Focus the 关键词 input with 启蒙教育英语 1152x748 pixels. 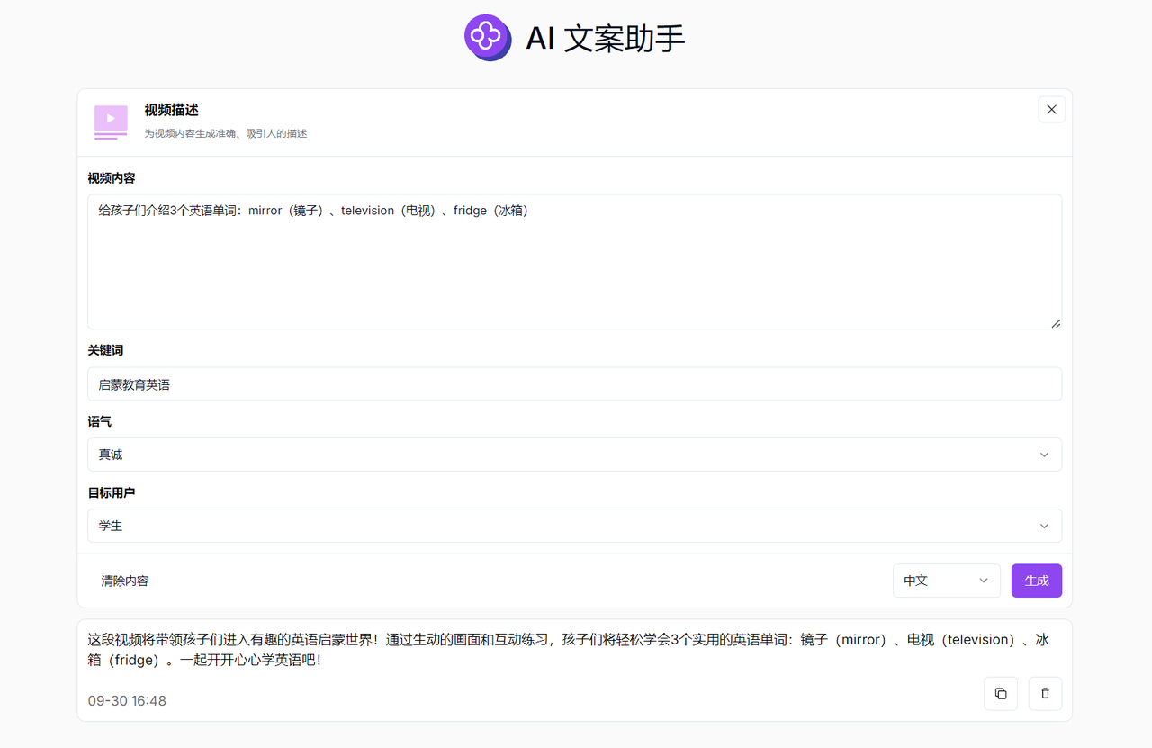(x=574, y=383)
